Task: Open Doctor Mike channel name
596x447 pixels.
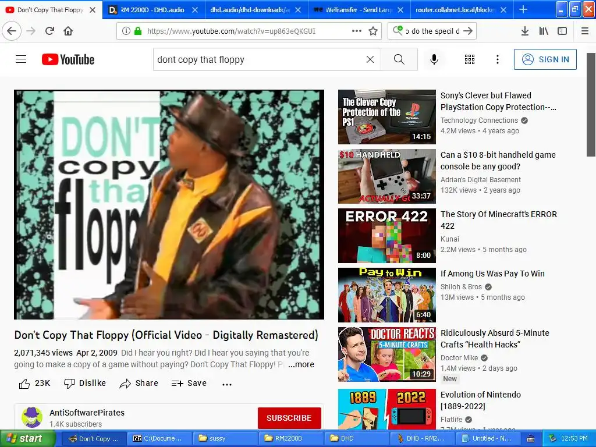Action: pos(459,358)
